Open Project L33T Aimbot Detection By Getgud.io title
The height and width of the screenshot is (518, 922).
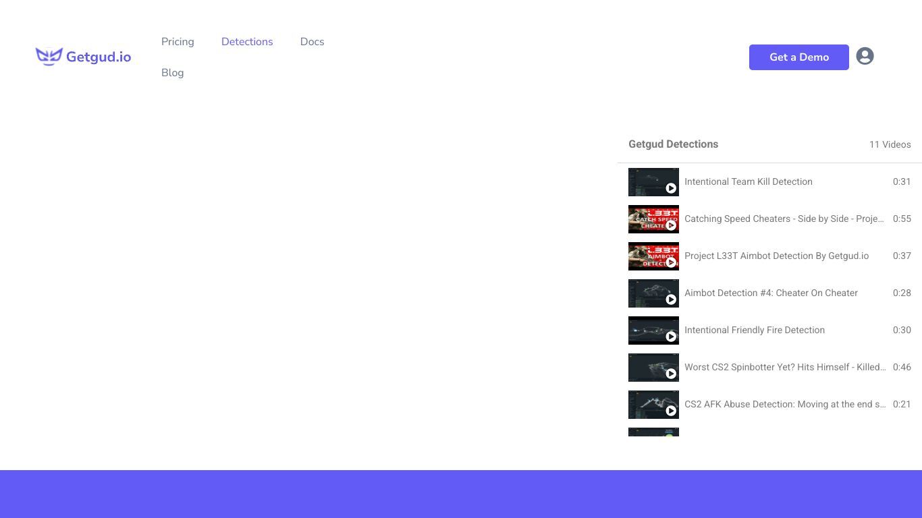pyautogui.click(x=776, y=256)
